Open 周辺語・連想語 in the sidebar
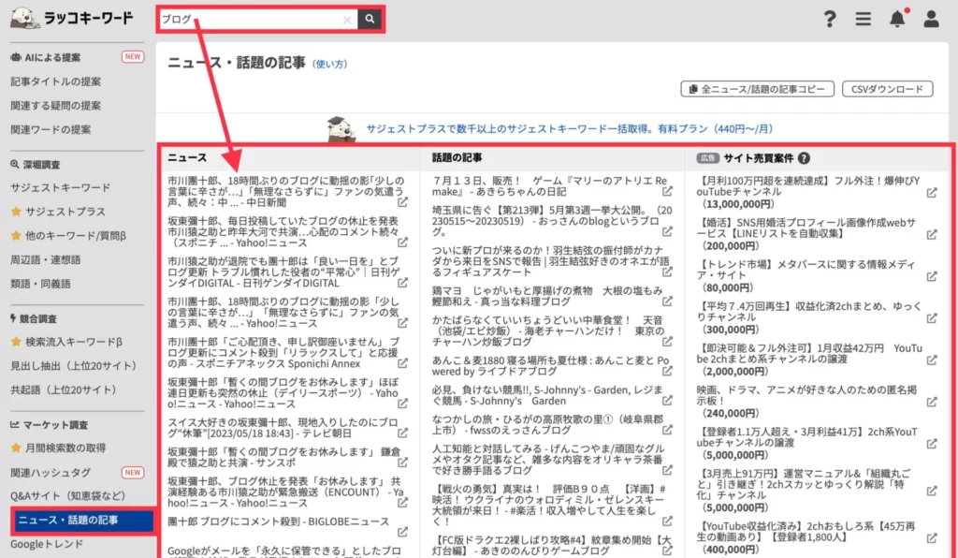The image size is (958, 558). coord(45,259)
